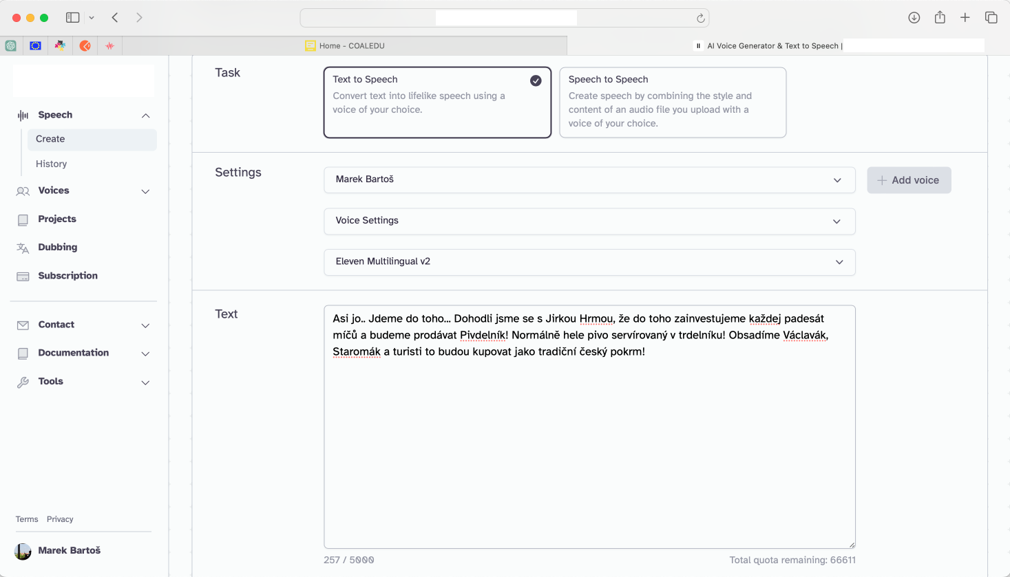Grab the text area resize handle

pos(851,544)
